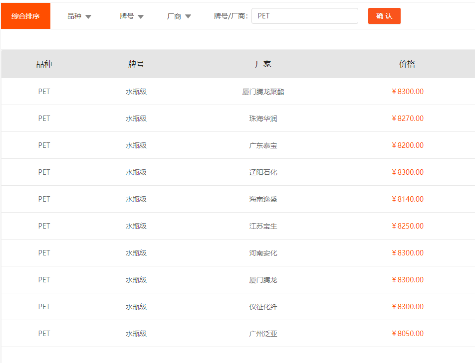The width and height of the screenshot is (475, 363).
Task: Click 仪征化纤 row's ¥8300.00 price
Action: [408, 307]
